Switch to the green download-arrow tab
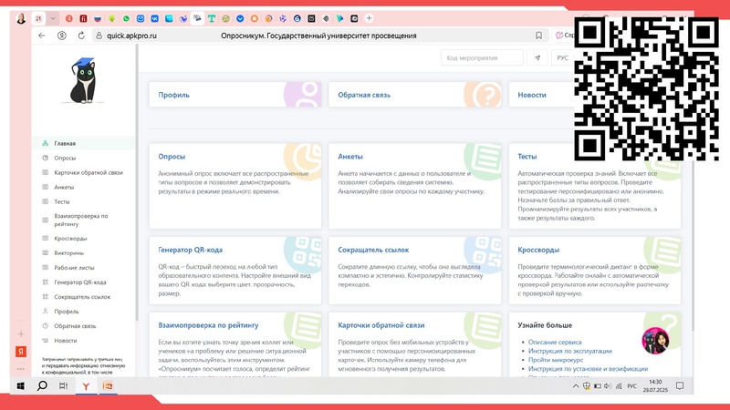 111,18
